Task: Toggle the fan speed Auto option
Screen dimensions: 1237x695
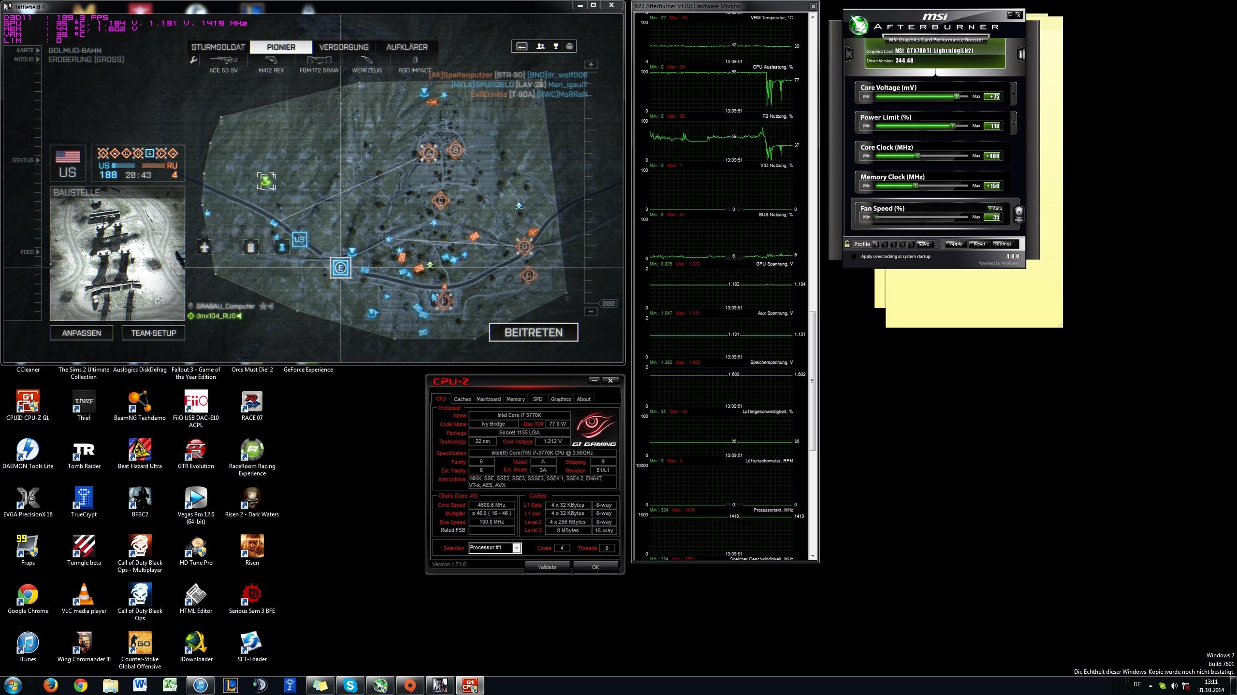Action: pyautogui.click(x=995, y=208)
